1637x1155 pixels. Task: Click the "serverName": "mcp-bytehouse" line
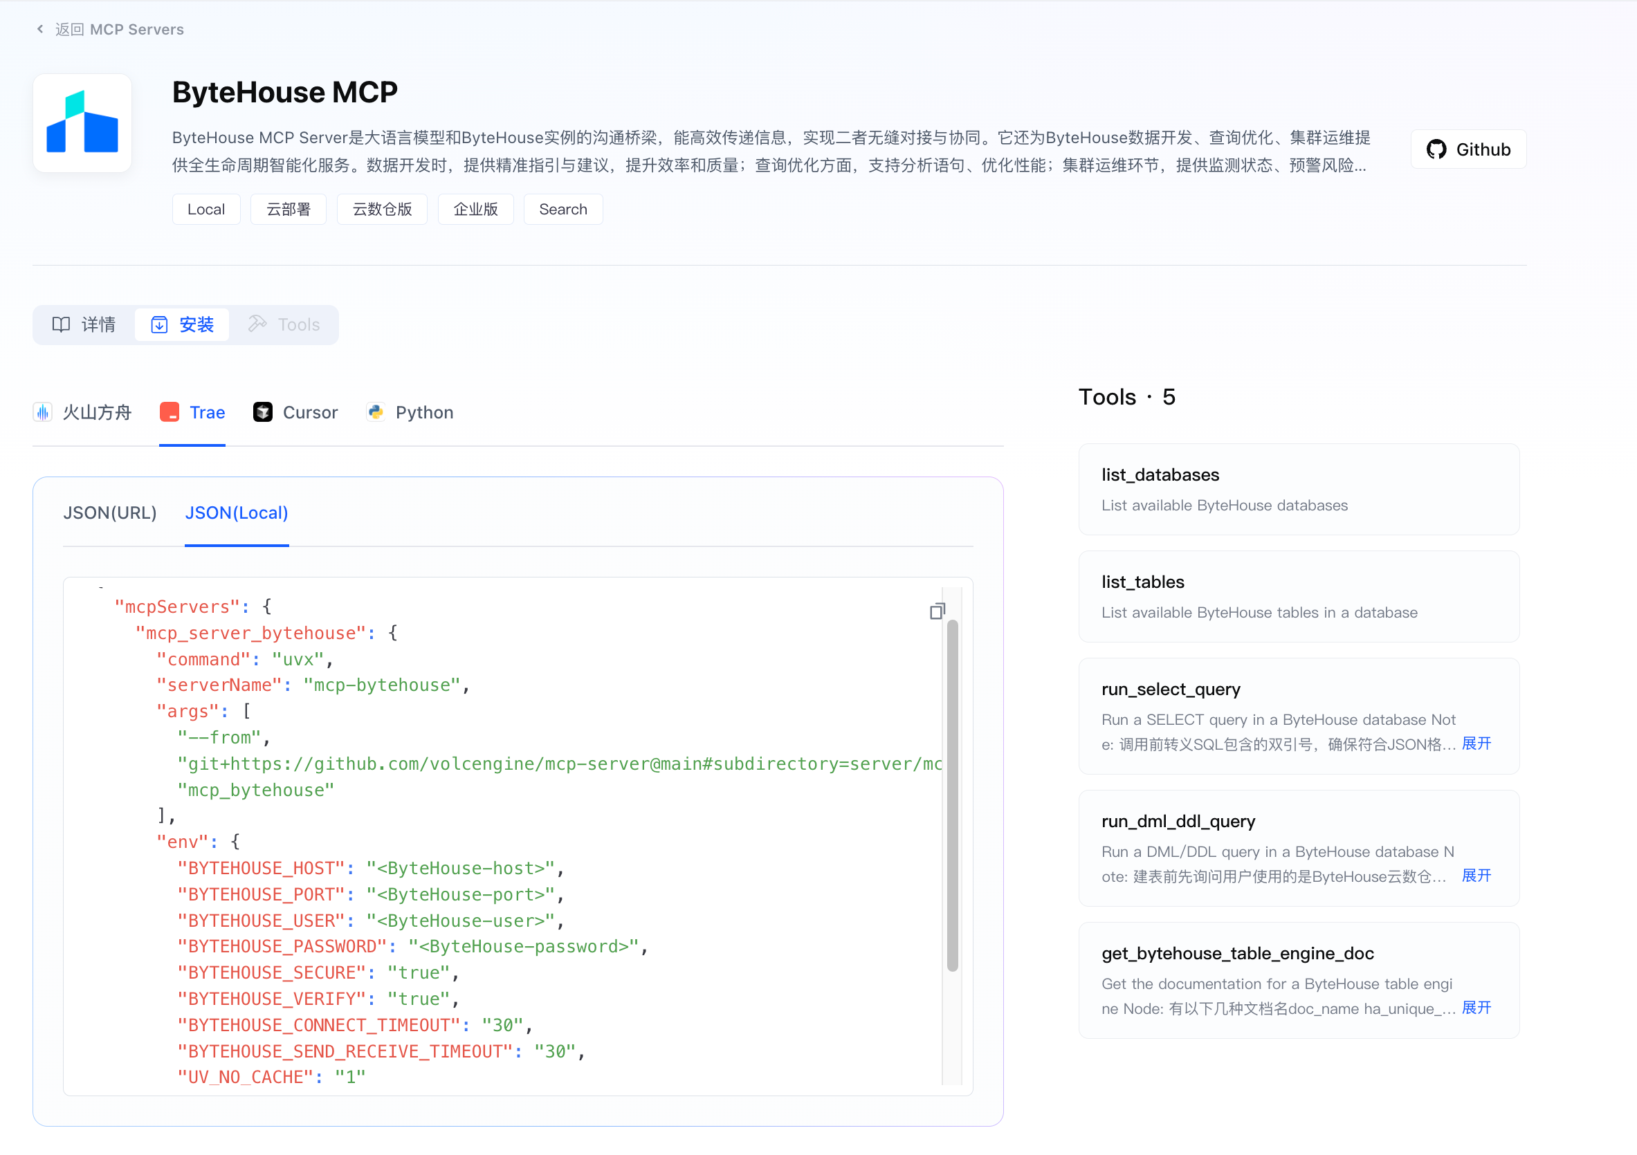(313, 685)
